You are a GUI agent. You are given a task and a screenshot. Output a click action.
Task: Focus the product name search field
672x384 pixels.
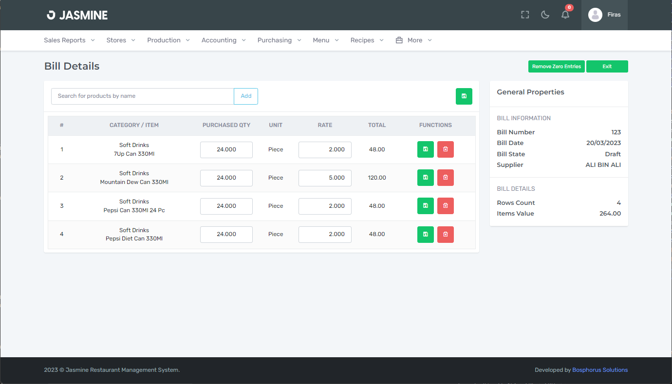pos(142,96)
